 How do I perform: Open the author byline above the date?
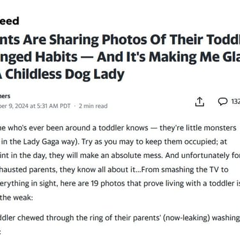pos(5,96)
